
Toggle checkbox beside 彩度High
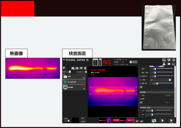(141, 76)
